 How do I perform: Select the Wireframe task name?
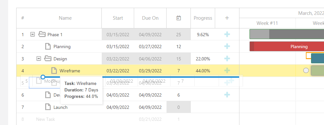click(x=70, y=71)
